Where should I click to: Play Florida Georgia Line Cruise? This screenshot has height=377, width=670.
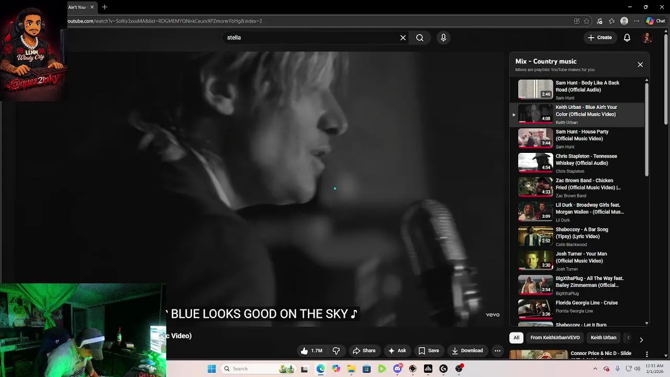pyautogui.click(x=578, y=309)
